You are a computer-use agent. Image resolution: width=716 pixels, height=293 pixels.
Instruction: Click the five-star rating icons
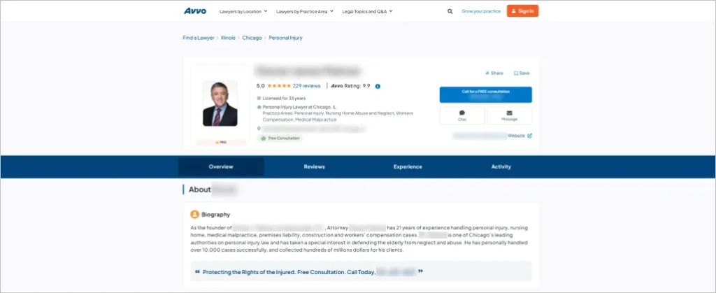click(279, 86)
